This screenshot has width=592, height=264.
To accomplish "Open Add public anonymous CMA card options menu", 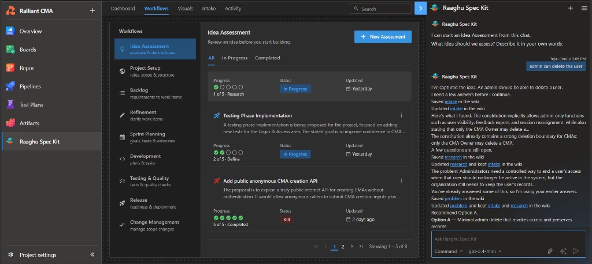I will (x=401, y=181).
